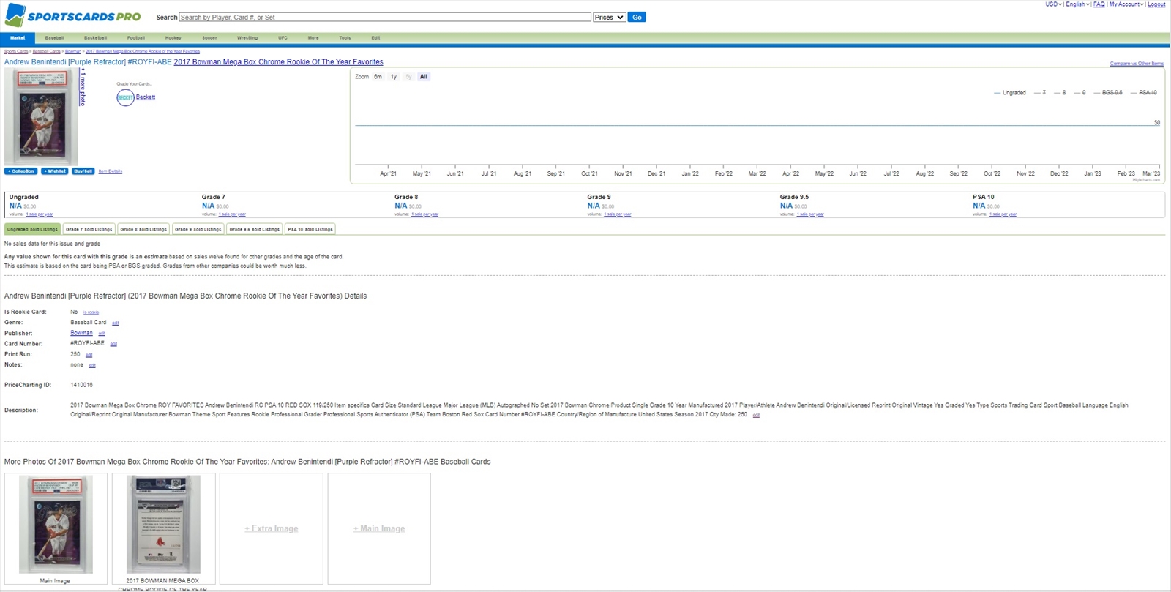The height and width of the screenshot is (592, 1171).
Task: Click the Beckett grading link
Action: pos(146,97)
